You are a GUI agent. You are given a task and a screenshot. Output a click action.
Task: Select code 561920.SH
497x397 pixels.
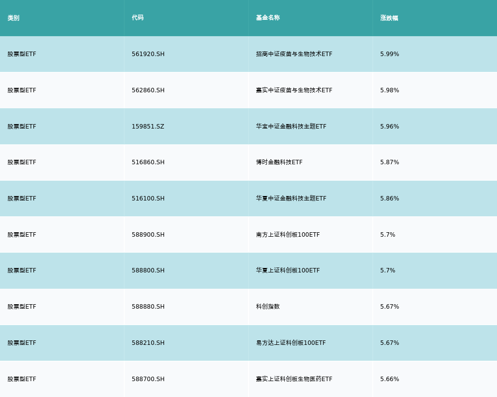click(148, 54)
